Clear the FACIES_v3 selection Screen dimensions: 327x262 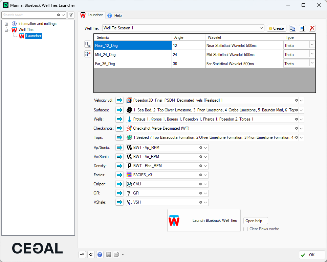click(201, 175)
